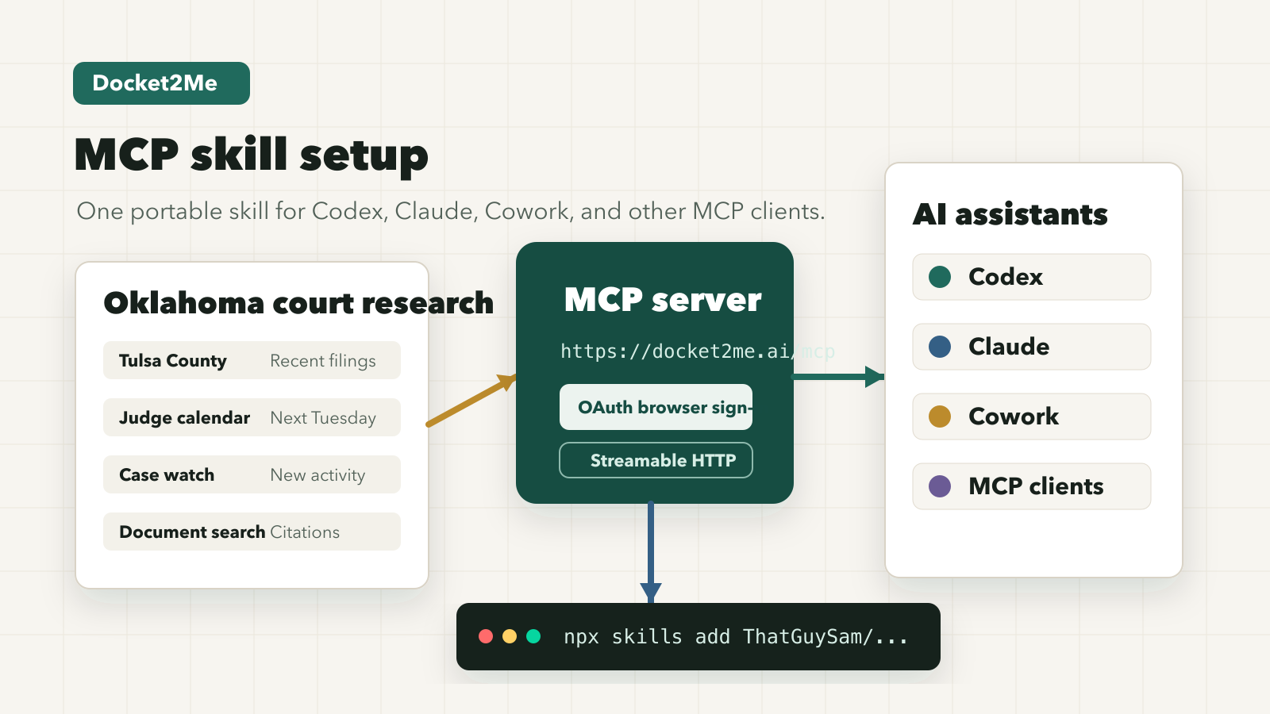
Task: Select the Codex assistant row
Action: point(1032,277)
